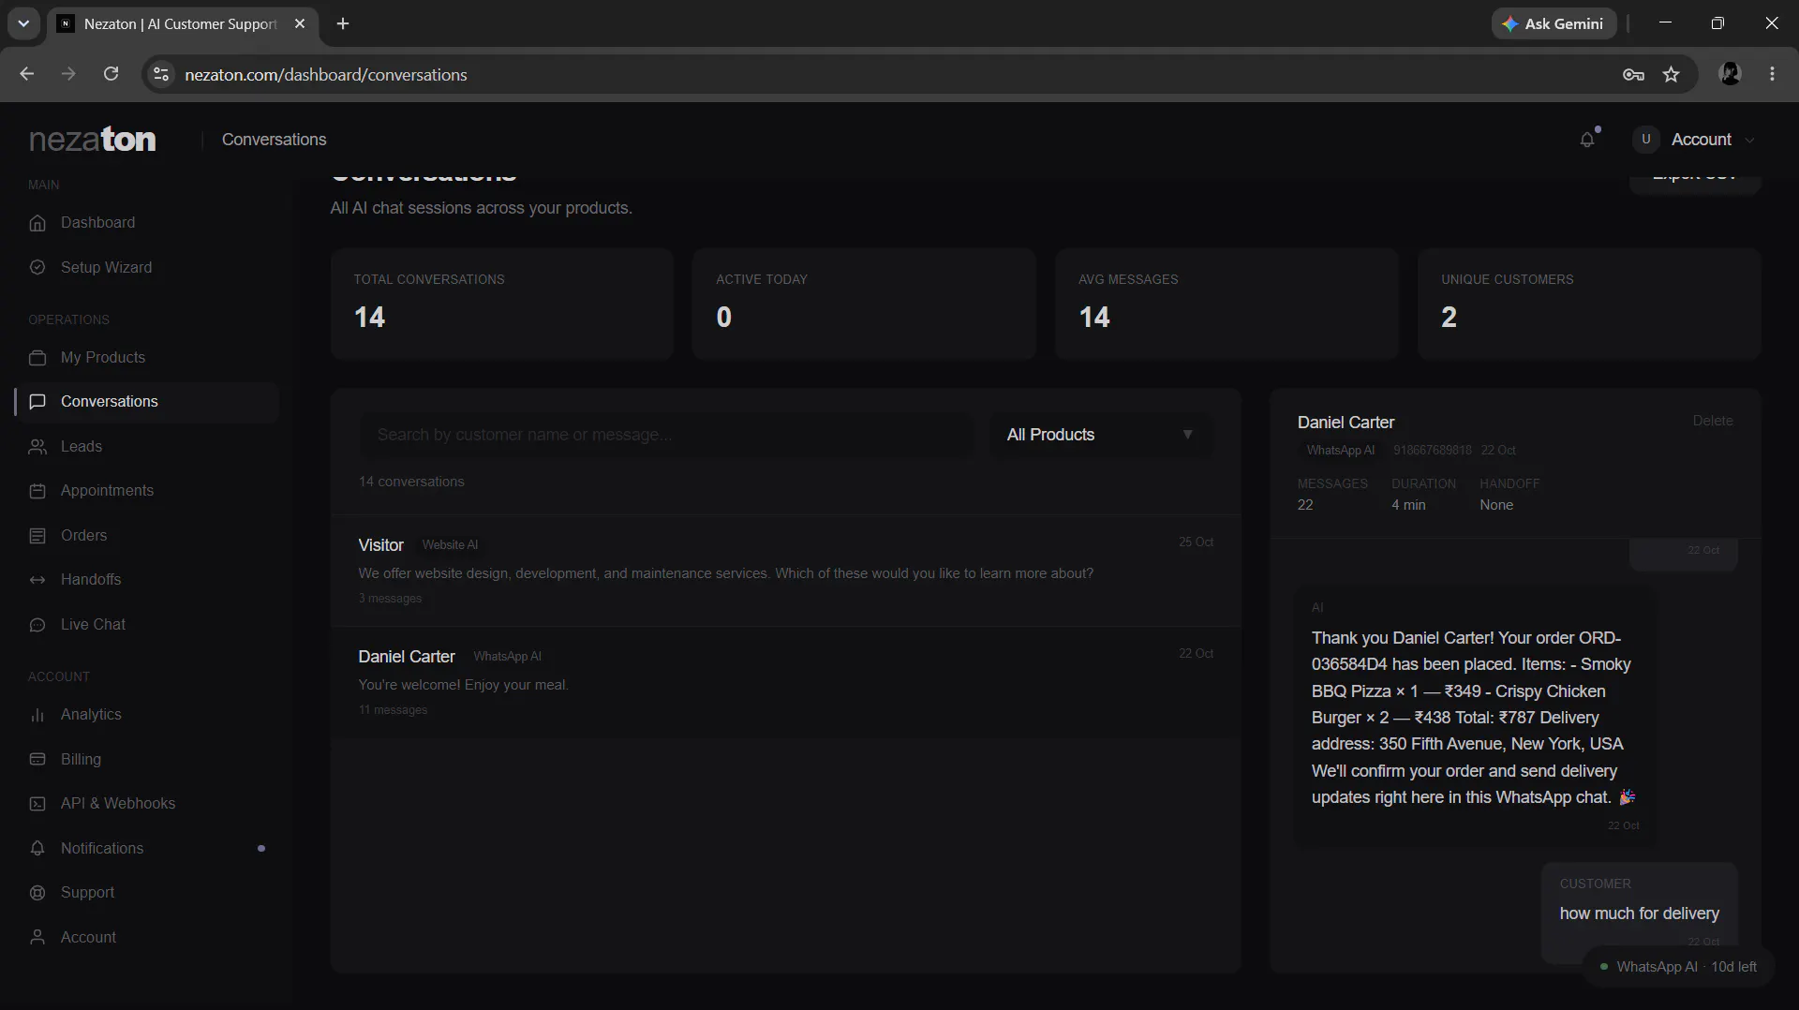
Task: Click the Ask Gemini button
Action: (1554, 23)
